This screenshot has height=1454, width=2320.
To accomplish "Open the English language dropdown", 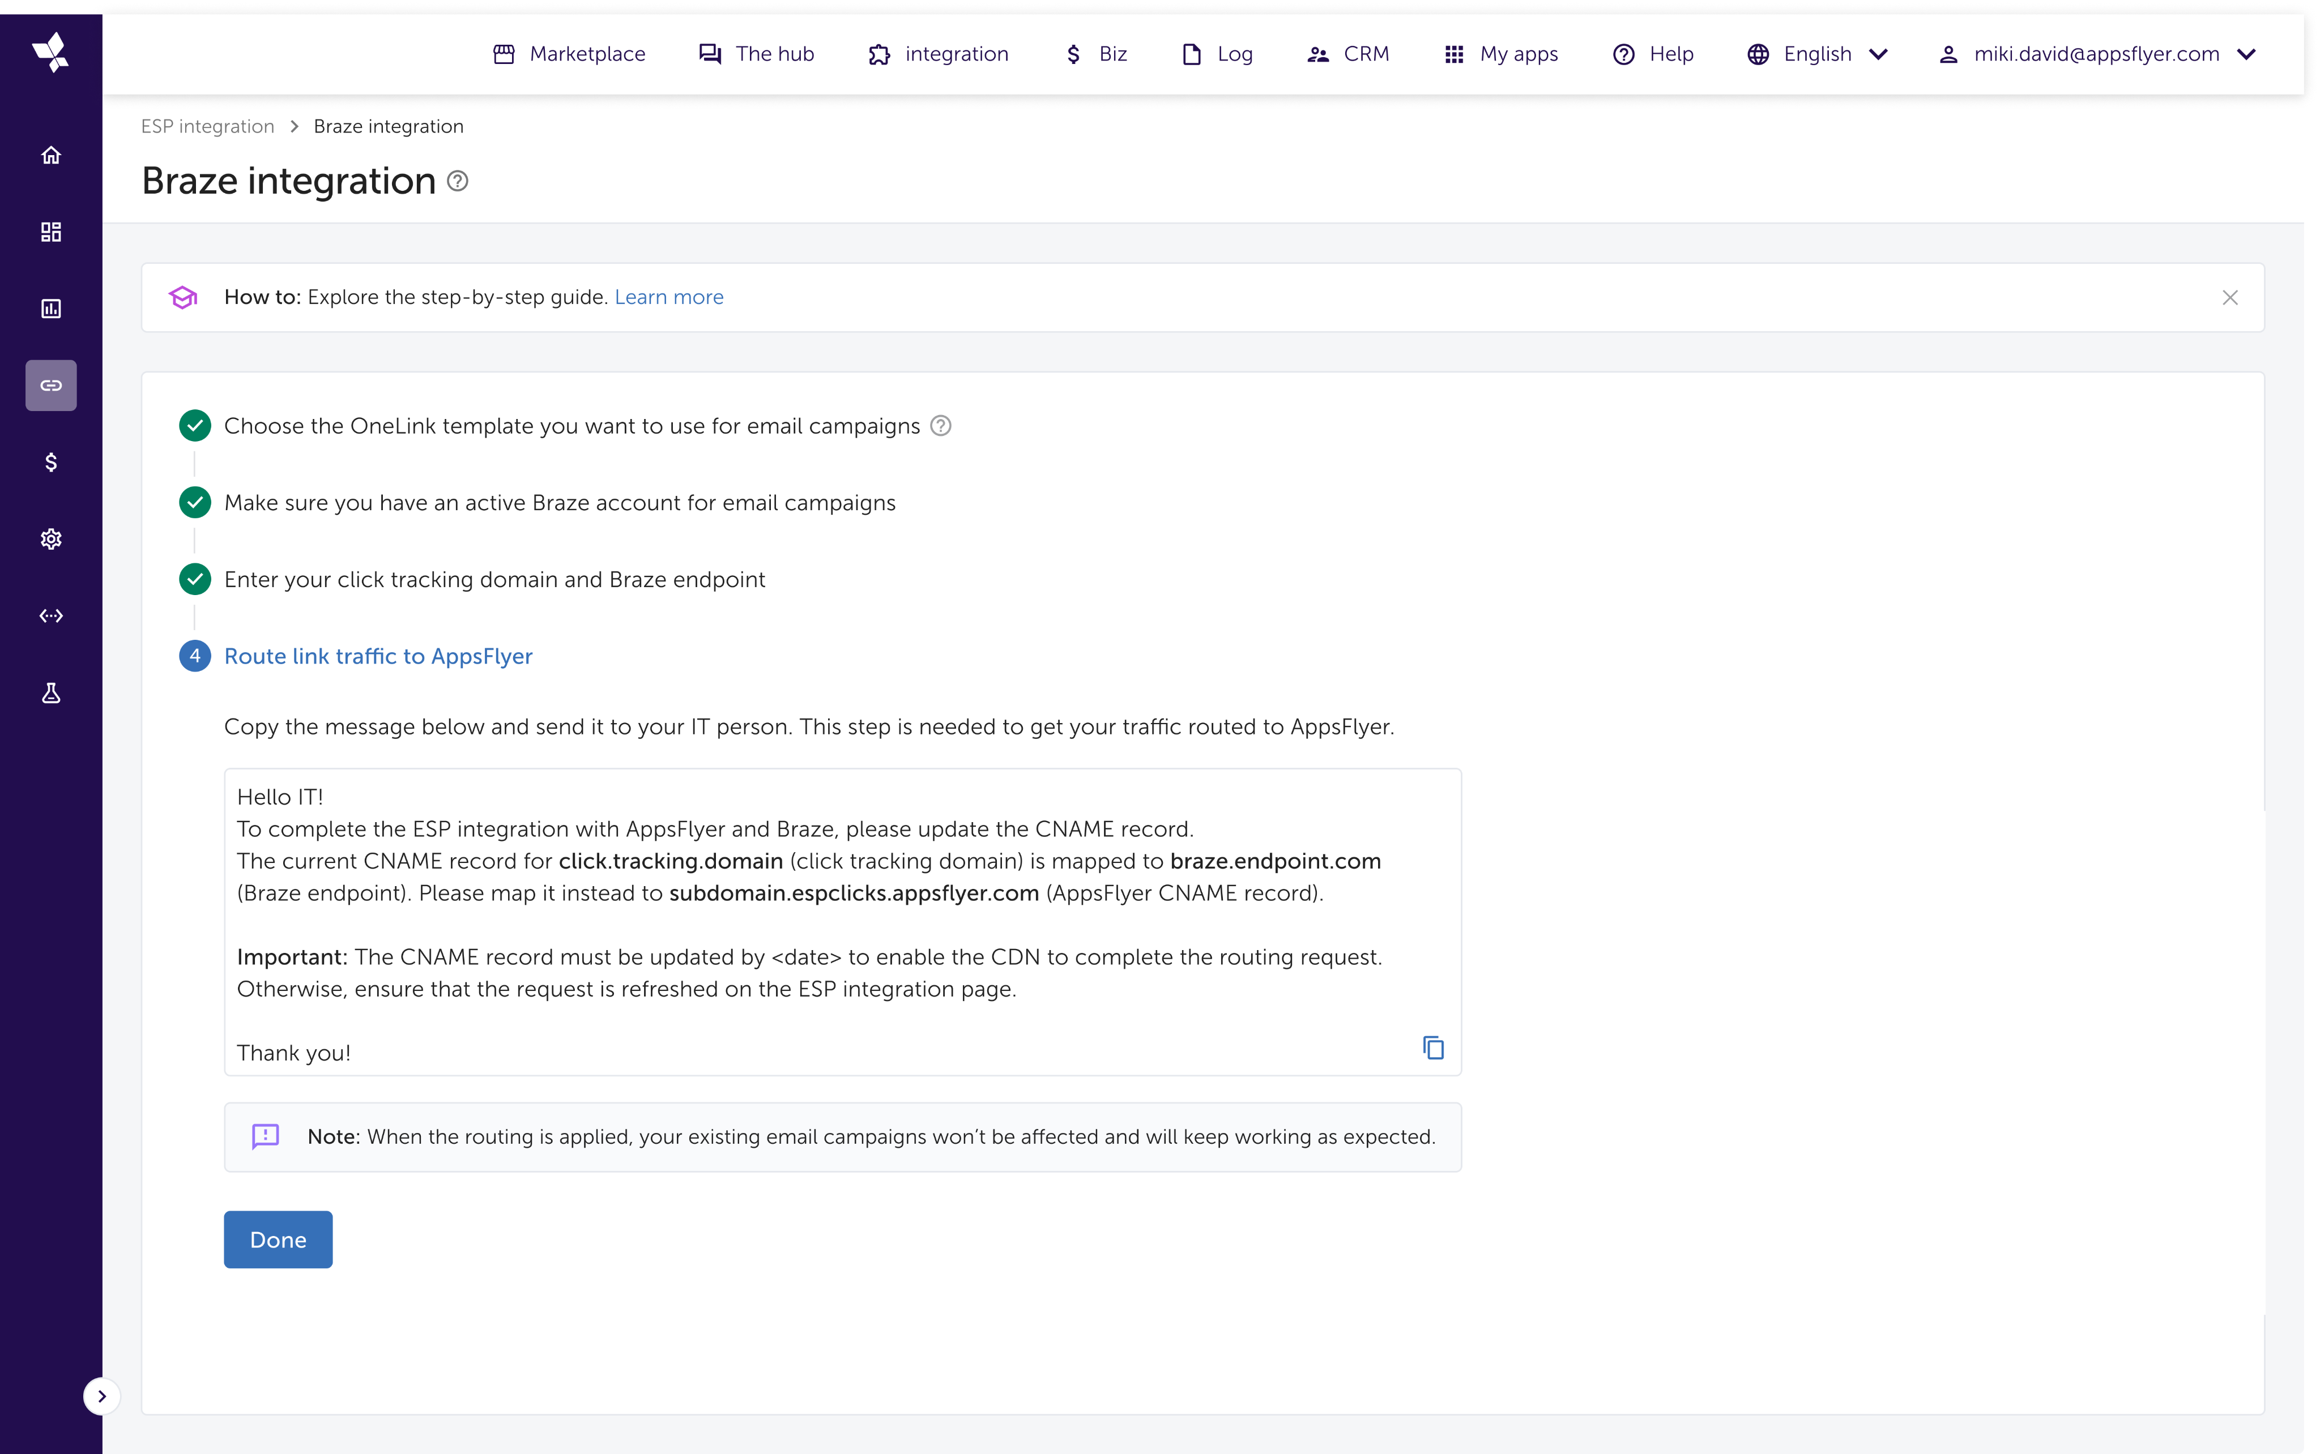I will click(x=1818, y=55).
